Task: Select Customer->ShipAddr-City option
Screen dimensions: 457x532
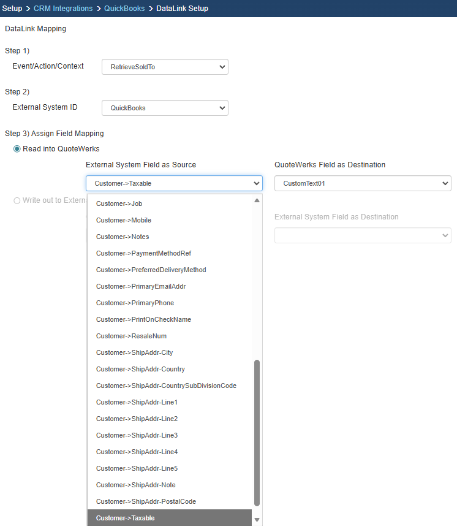Action: coord(134,352)
